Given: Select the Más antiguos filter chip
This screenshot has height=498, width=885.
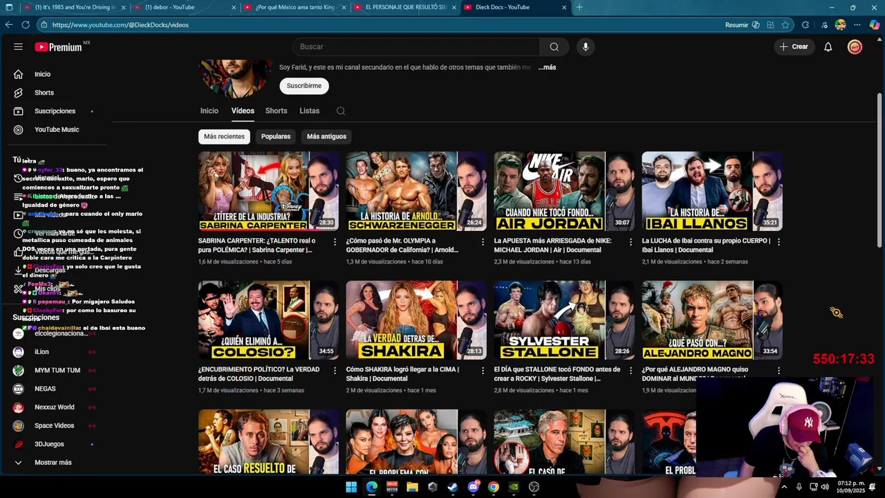Looking at the screenshot, I should tap(326, 136).
